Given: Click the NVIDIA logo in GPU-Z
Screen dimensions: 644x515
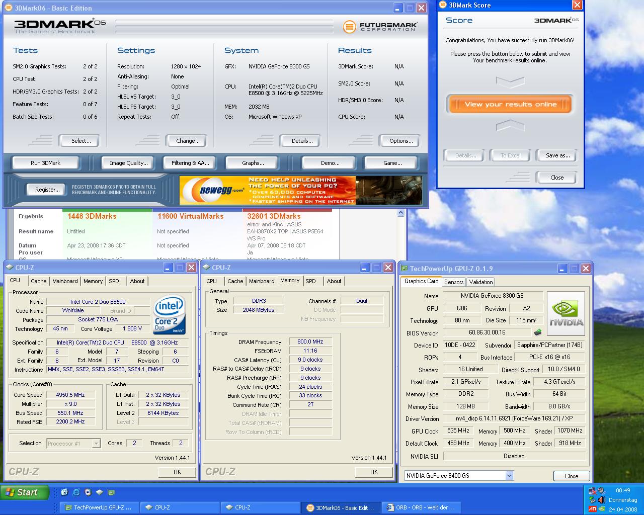Looking at the screenshot, I should 566,315.
